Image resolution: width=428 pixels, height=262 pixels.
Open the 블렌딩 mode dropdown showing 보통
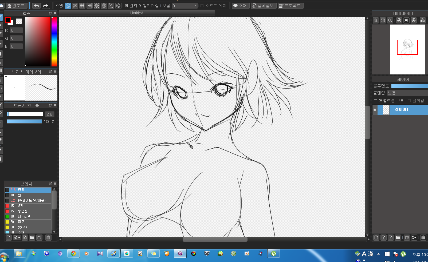[407, 93]
